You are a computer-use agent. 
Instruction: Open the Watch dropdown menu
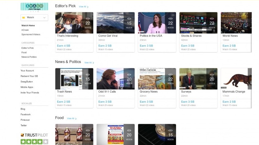click(x=35, y=17)
